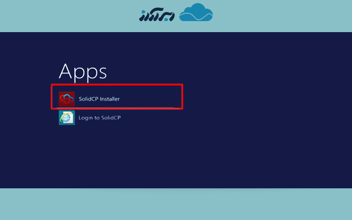Click empty space inside the red highlight box

tap(150, 98)
